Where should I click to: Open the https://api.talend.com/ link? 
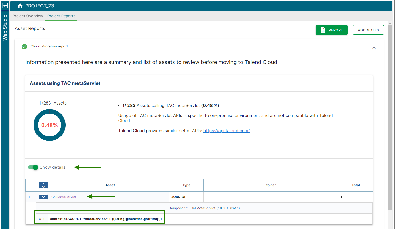click(226, 131)
